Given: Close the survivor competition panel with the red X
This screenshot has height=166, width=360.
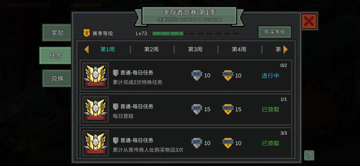Looking at the screenshot, I should pyautogui.click(x=309, y=21).
